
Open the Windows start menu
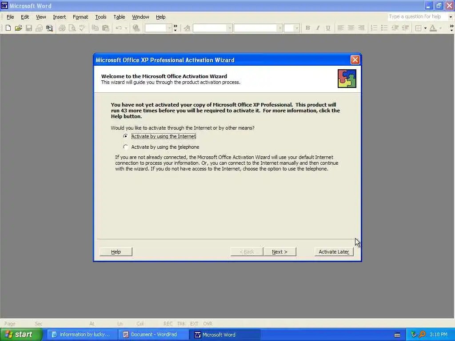[21, 334]
